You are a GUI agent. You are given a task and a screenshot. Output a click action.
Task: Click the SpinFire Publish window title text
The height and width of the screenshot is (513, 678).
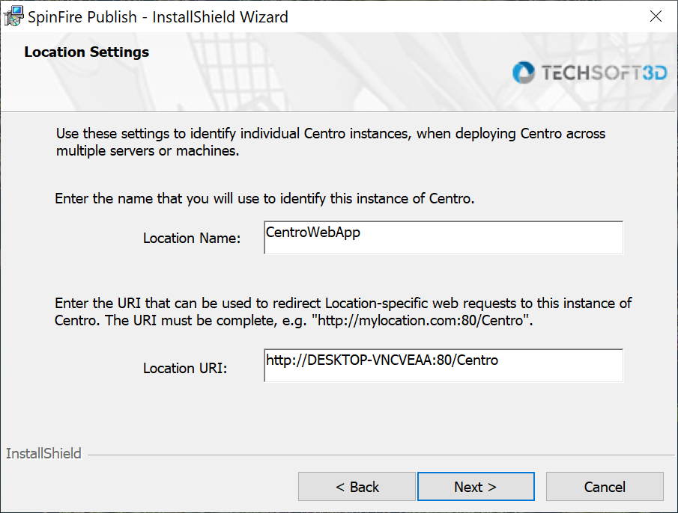pyautogui.click(x=157, y=16)
